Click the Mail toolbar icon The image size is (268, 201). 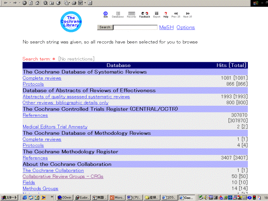[x=66, y=3]
